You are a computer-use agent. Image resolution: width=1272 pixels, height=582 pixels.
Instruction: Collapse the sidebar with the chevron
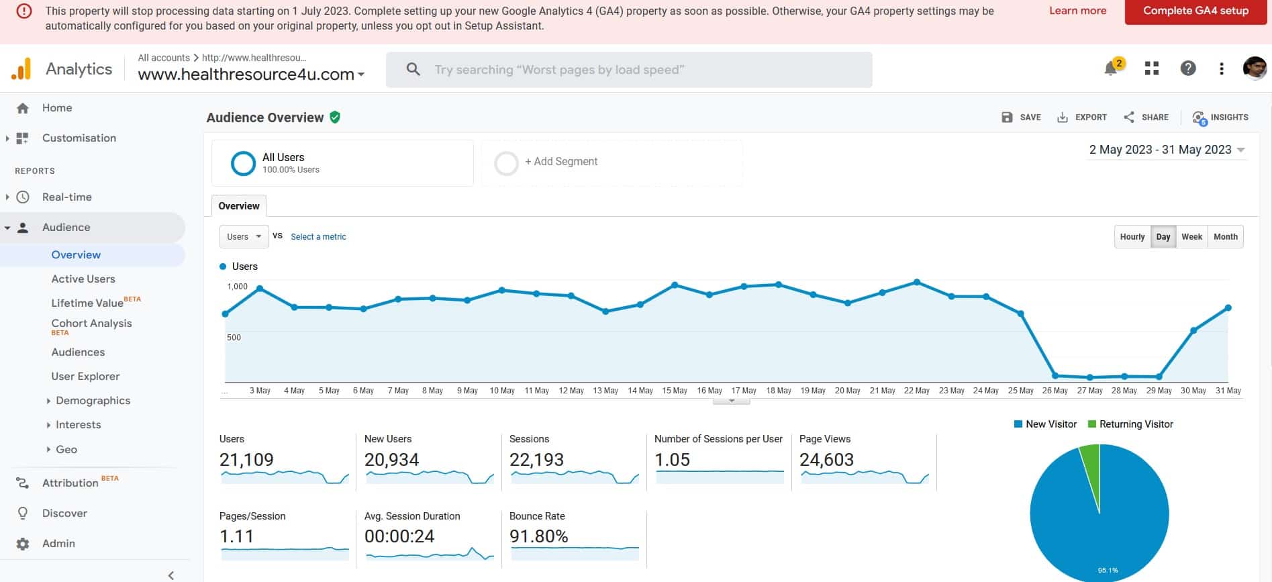point(171,575)
